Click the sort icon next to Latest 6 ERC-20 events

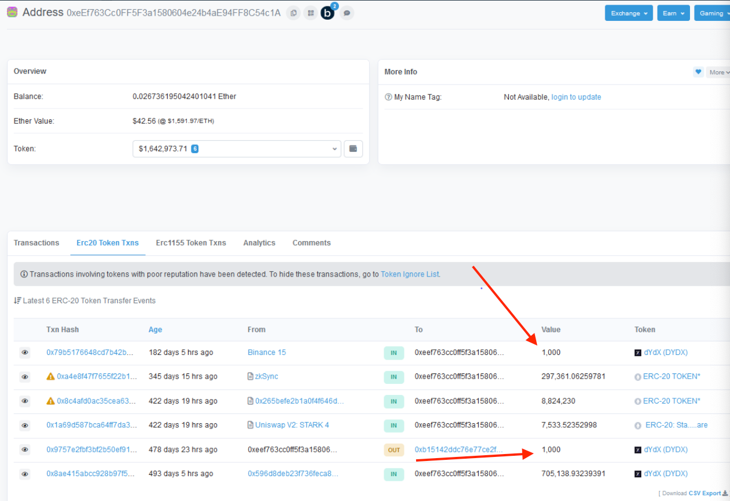pyautogui.click(x=17, y=301)
